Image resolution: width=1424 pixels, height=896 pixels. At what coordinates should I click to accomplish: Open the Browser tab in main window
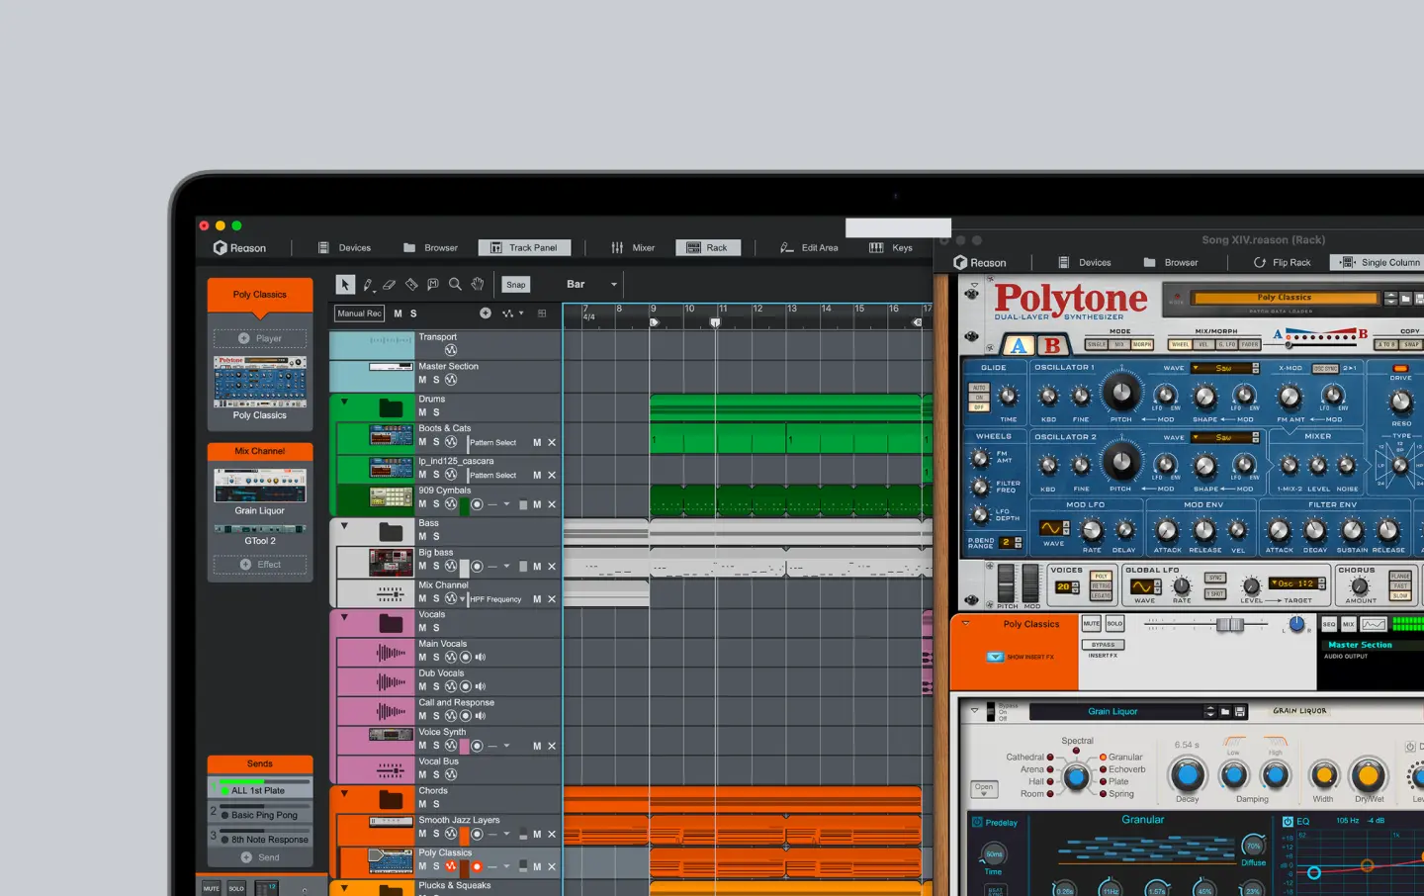(x=431, y=248)
